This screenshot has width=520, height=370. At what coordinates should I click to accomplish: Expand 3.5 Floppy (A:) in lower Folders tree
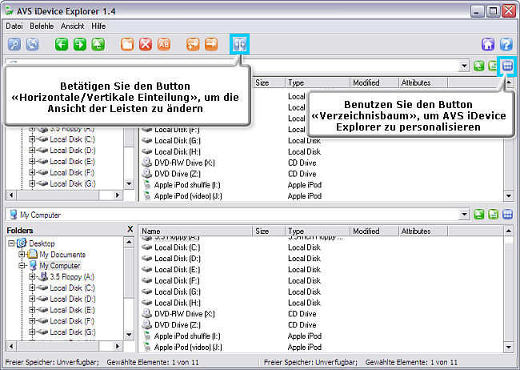[x=32, y=276]
